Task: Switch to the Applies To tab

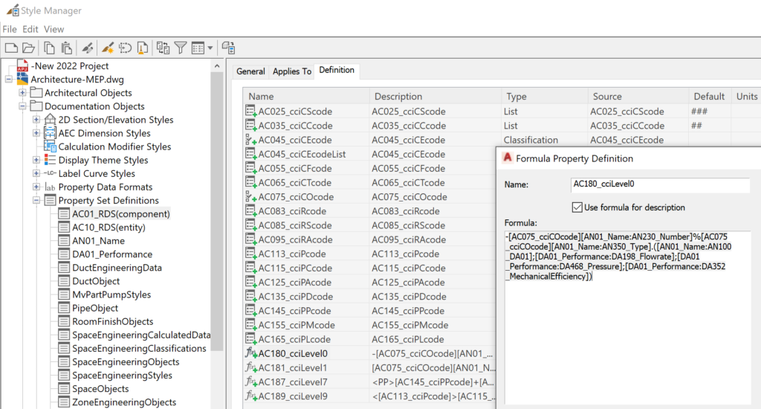Action: 291,71
